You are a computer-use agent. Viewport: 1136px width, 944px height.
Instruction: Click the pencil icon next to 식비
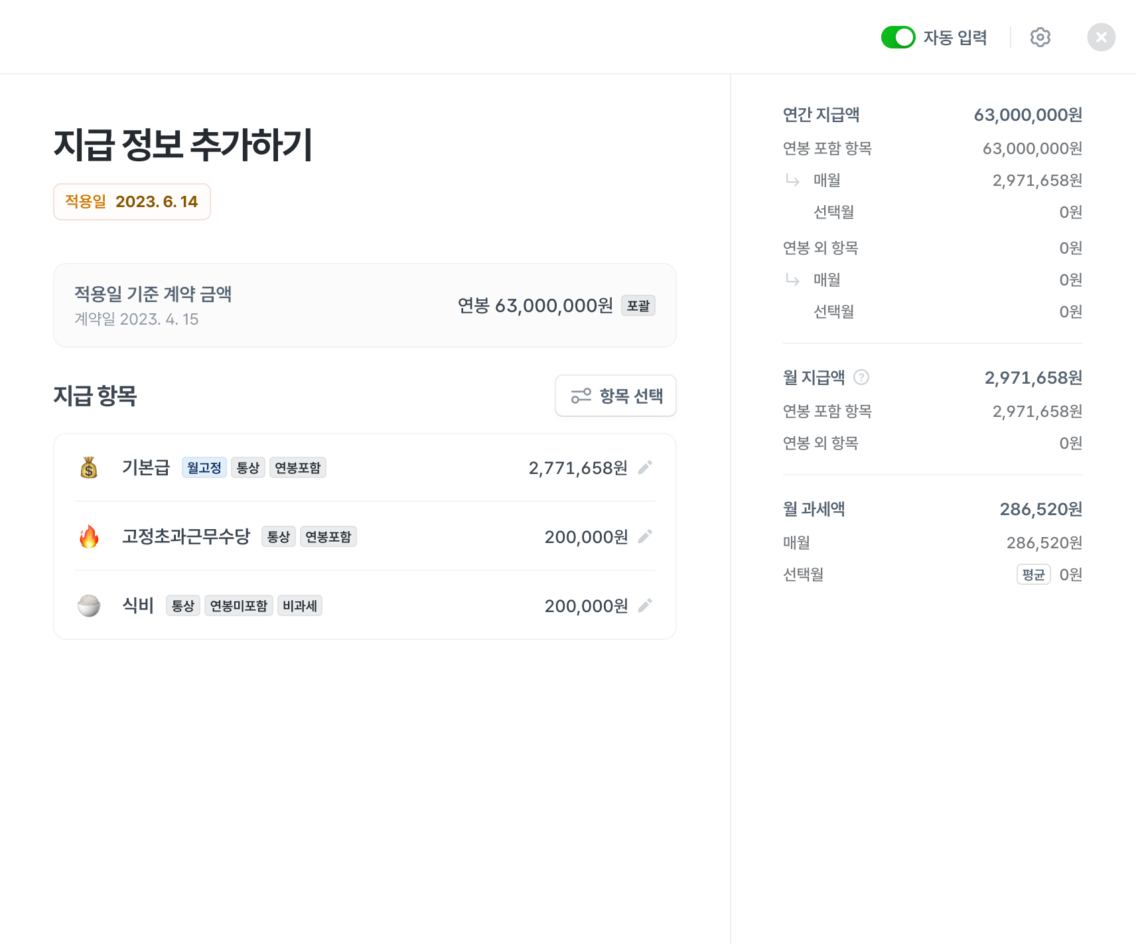coord(645,605)
